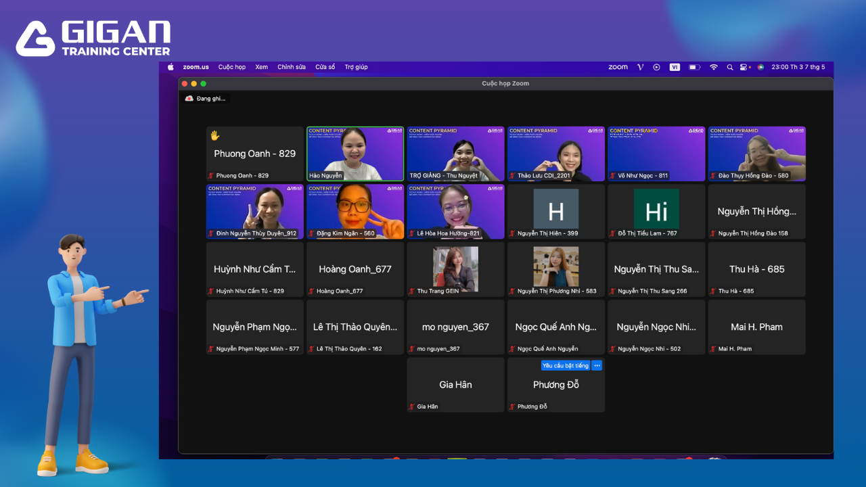Open the zoom.us application menu

click(x=196, y=67)
